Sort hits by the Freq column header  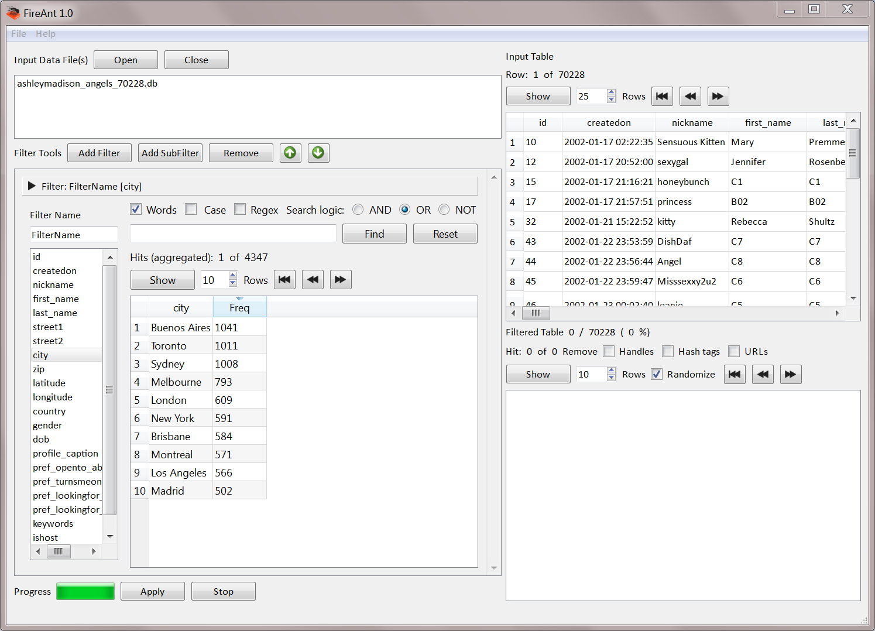coord(239,308)
